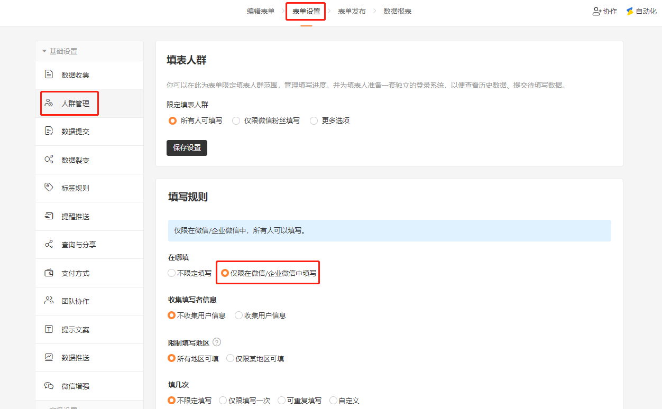Click the 限定填表人群 label
The image size is (662, 409).
187,105
